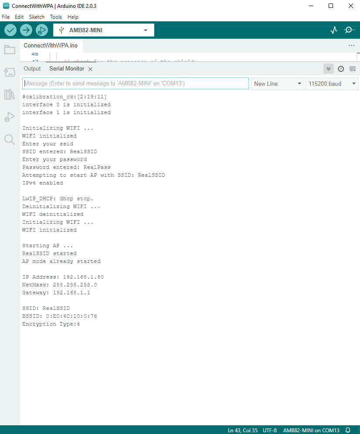Open the Search sidebar icon

[x=10, y=139]
